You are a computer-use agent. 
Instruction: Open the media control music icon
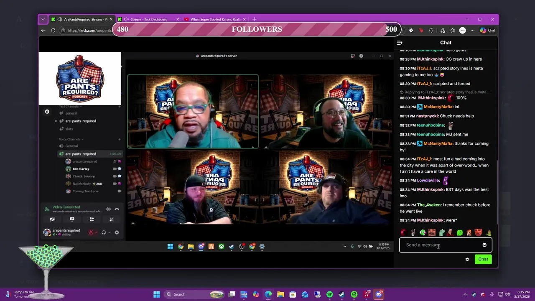442,30
